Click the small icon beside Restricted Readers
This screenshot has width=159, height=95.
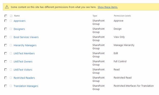[11, 78]
